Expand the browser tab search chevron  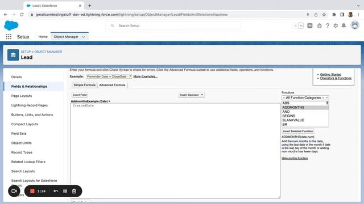pos(358,6)
